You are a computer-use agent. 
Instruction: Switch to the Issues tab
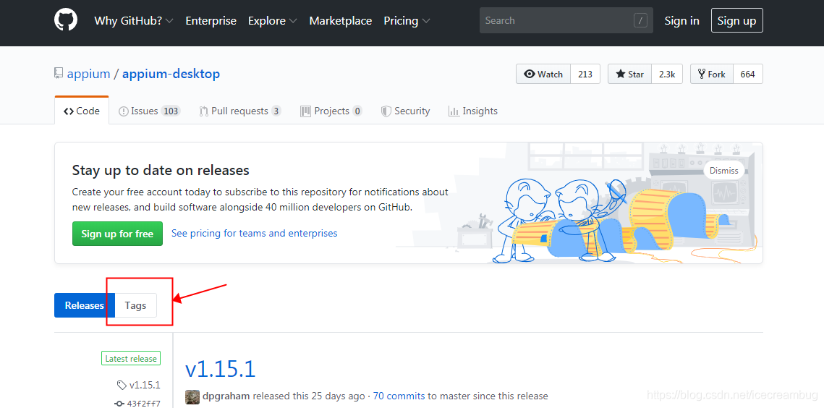[x=150, y=111]
